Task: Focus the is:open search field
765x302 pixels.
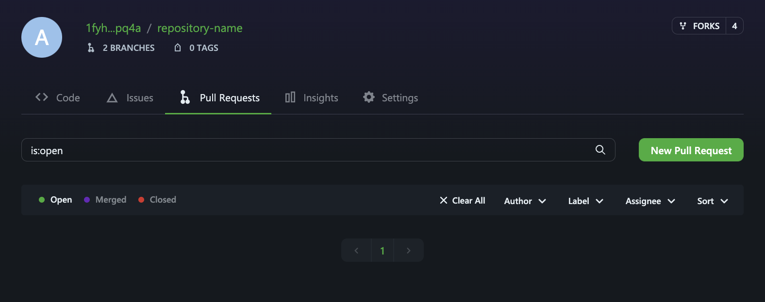Action: (x=318, y=150)
